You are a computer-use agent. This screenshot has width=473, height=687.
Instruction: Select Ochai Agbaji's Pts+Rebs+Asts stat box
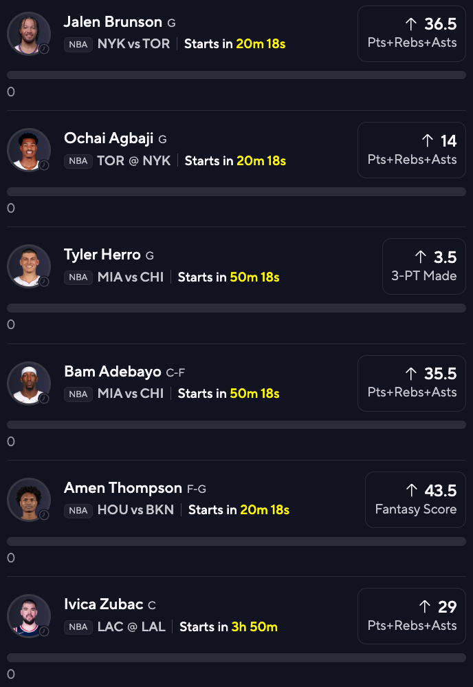point(411,150)
